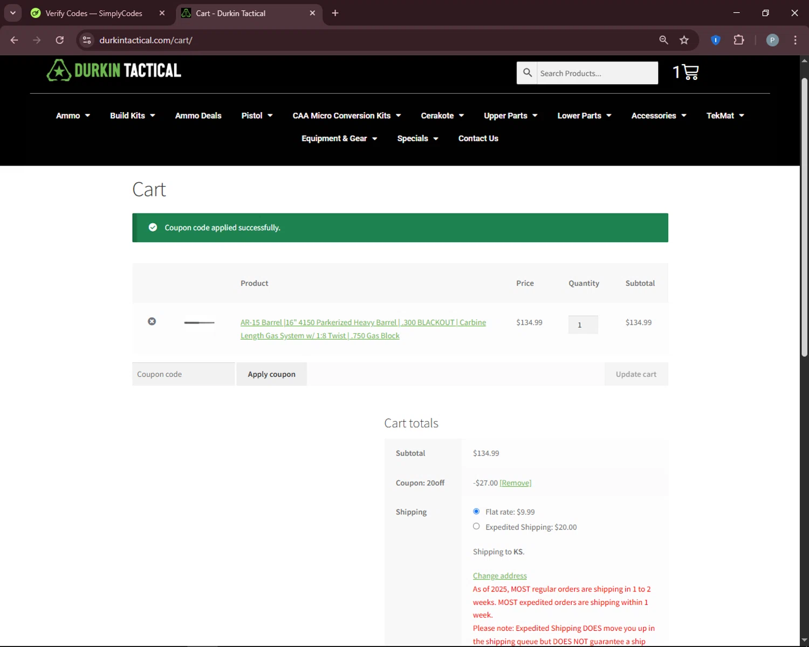Open the Chrome three-dot menu
The height and width of the screenshot is (647, 809).
coord(796,40)
